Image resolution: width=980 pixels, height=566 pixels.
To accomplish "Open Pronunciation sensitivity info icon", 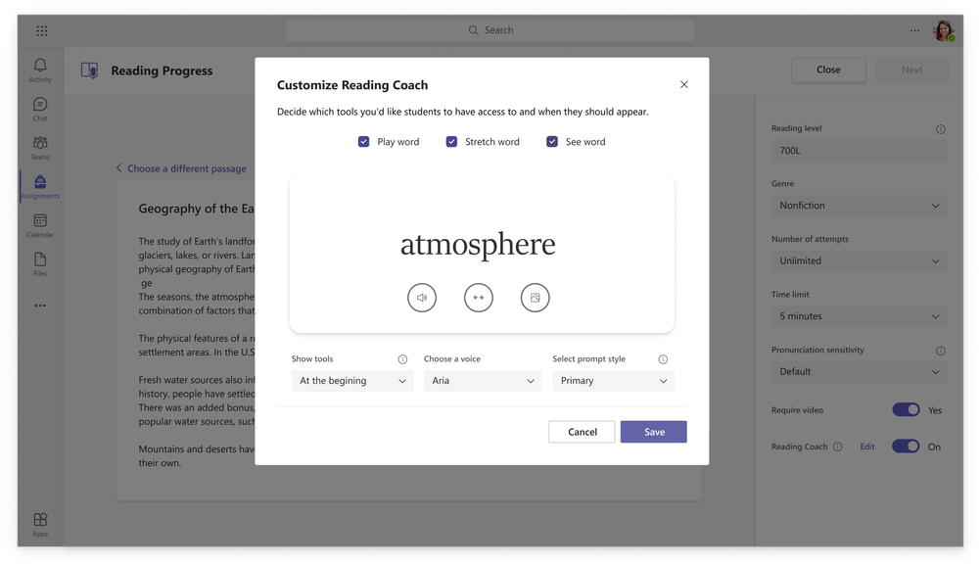I will pos(941,351).
